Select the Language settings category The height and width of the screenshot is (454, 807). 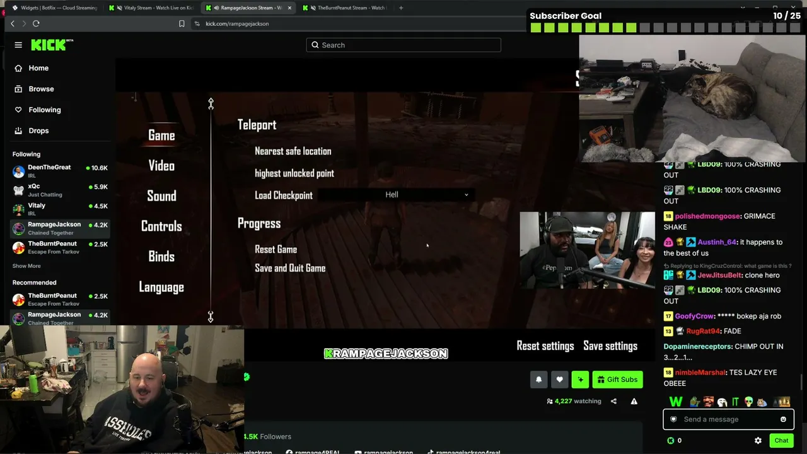coord(161,288)
